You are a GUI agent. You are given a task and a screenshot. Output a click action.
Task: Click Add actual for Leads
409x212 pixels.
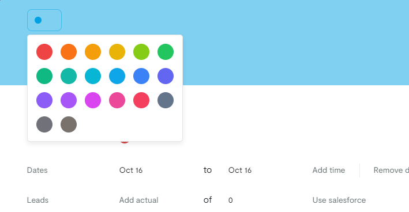pos(139,200)
